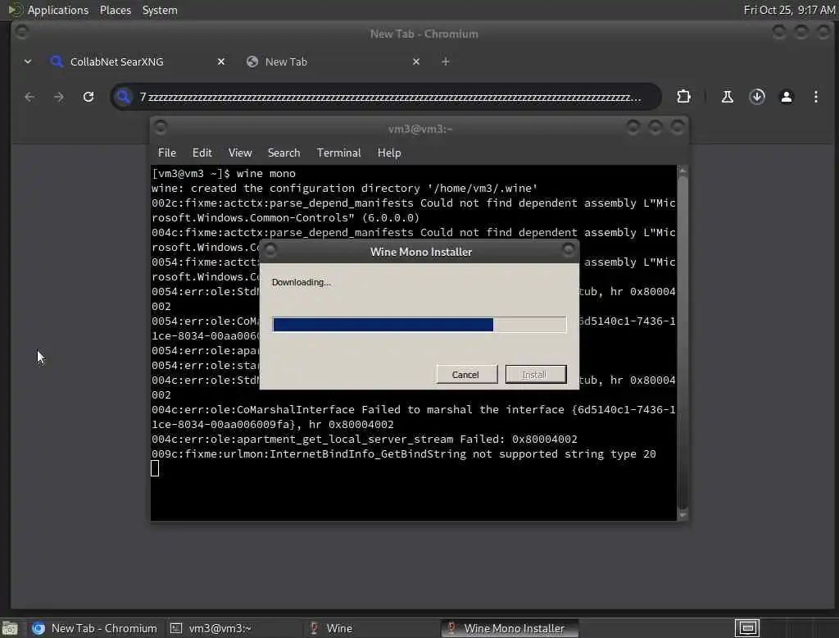Switch to the New Tab tab
The width and height of the screenshot is (839, 638).
click(332, 62)
